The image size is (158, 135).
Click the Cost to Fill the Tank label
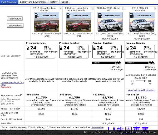coord(11,119)
